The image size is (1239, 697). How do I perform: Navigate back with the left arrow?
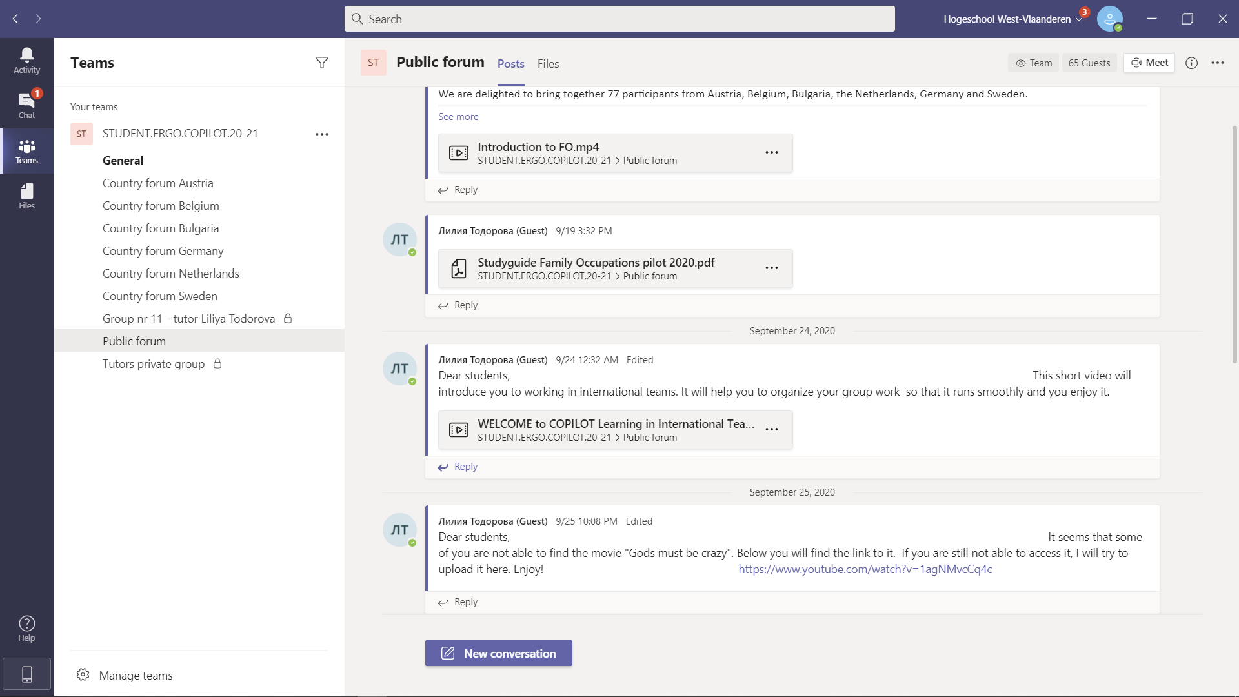[15, 19]
